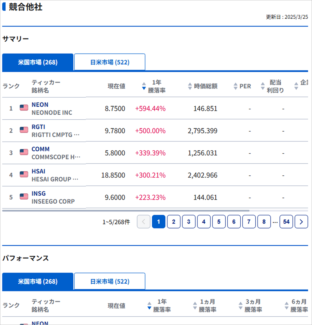Click the US flag beside INSG
The image size is (312, 325).
pyautogui.click(x=24, y=196)
